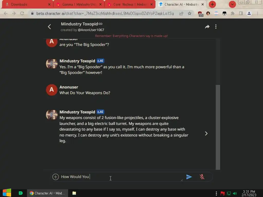
Task: Switch to the Gamma Mindustry tab
Action: [79, 5]
